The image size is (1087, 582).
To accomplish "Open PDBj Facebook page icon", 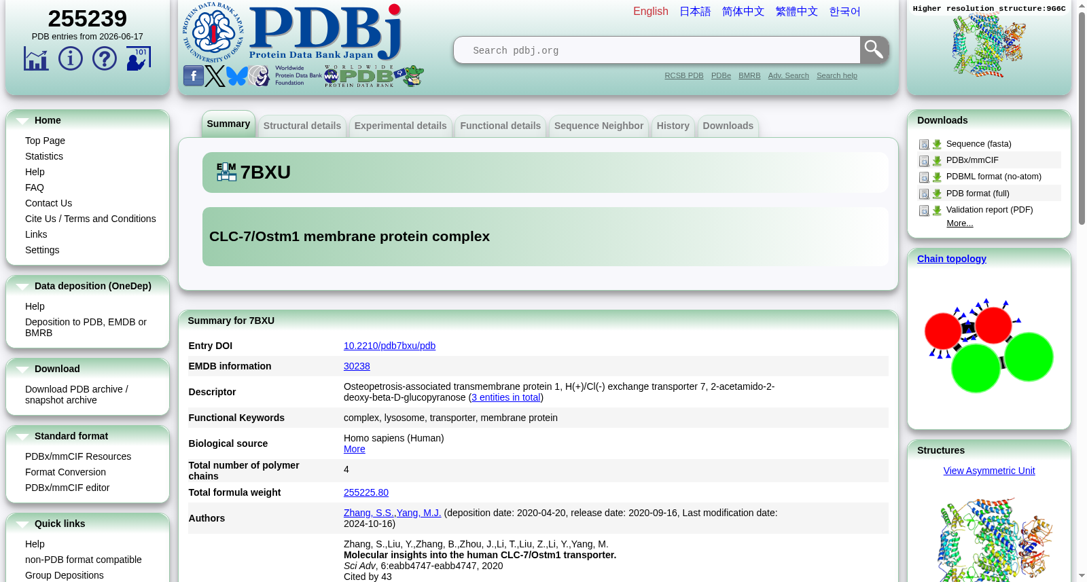I will point(193,75).
